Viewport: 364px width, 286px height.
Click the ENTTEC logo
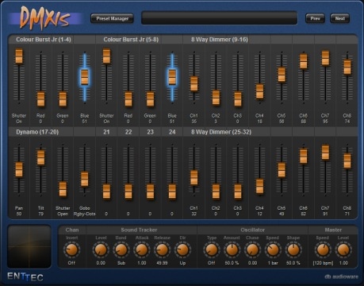coord(25,277)
